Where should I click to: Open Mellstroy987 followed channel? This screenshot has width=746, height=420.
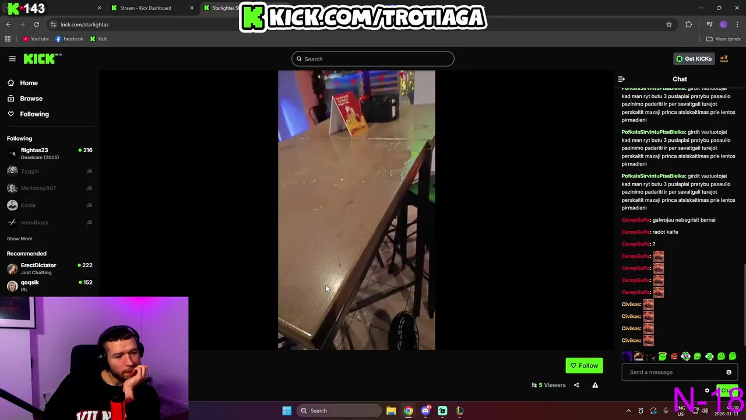(x=50, y=188)
